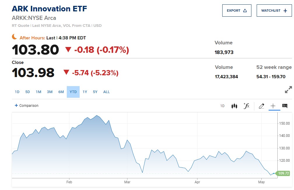Select the 1D time range tab
Viewport: 294px width, 190px height.
pos(17,92)
